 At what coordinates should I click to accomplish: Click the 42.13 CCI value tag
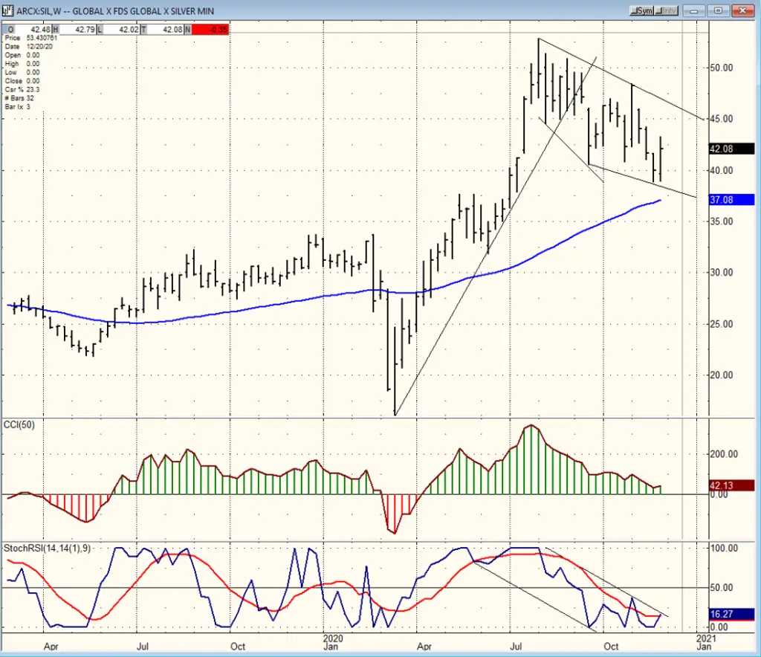(731, 485)
